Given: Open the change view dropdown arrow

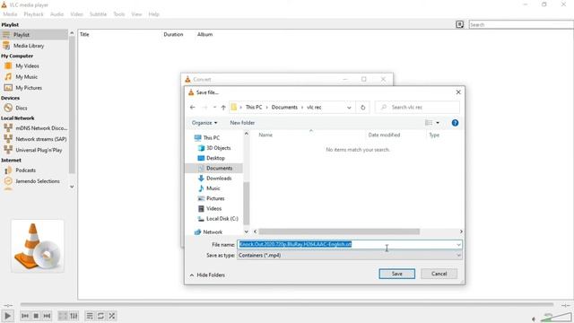Looking at the screenshot, I should click(x=438, y=123).
